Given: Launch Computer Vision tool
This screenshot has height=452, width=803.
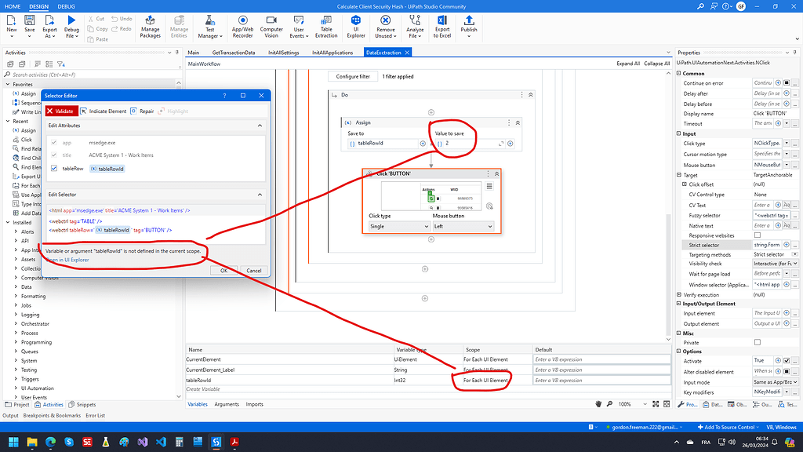Looking at the screenshot, I should [271, 26].
